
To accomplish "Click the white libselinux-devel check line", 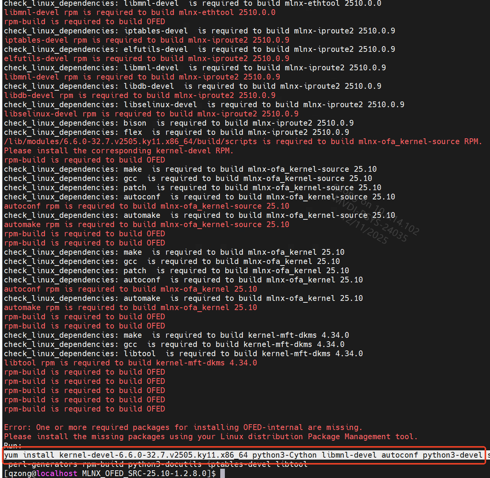I will (x=204, y=105).
